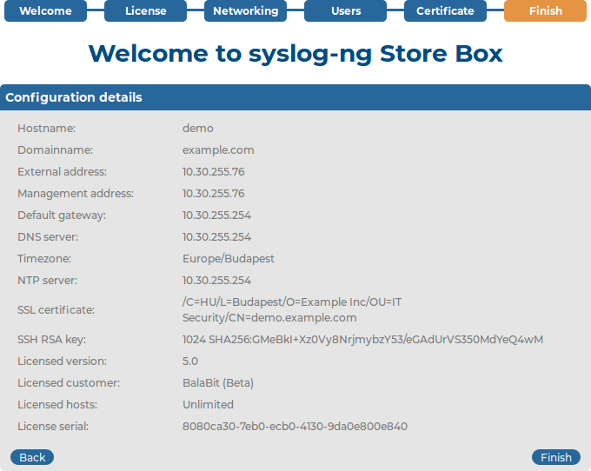The image size is (591, 471).
Task: Click the 'Management address:' label
Action: pos(76,193)
